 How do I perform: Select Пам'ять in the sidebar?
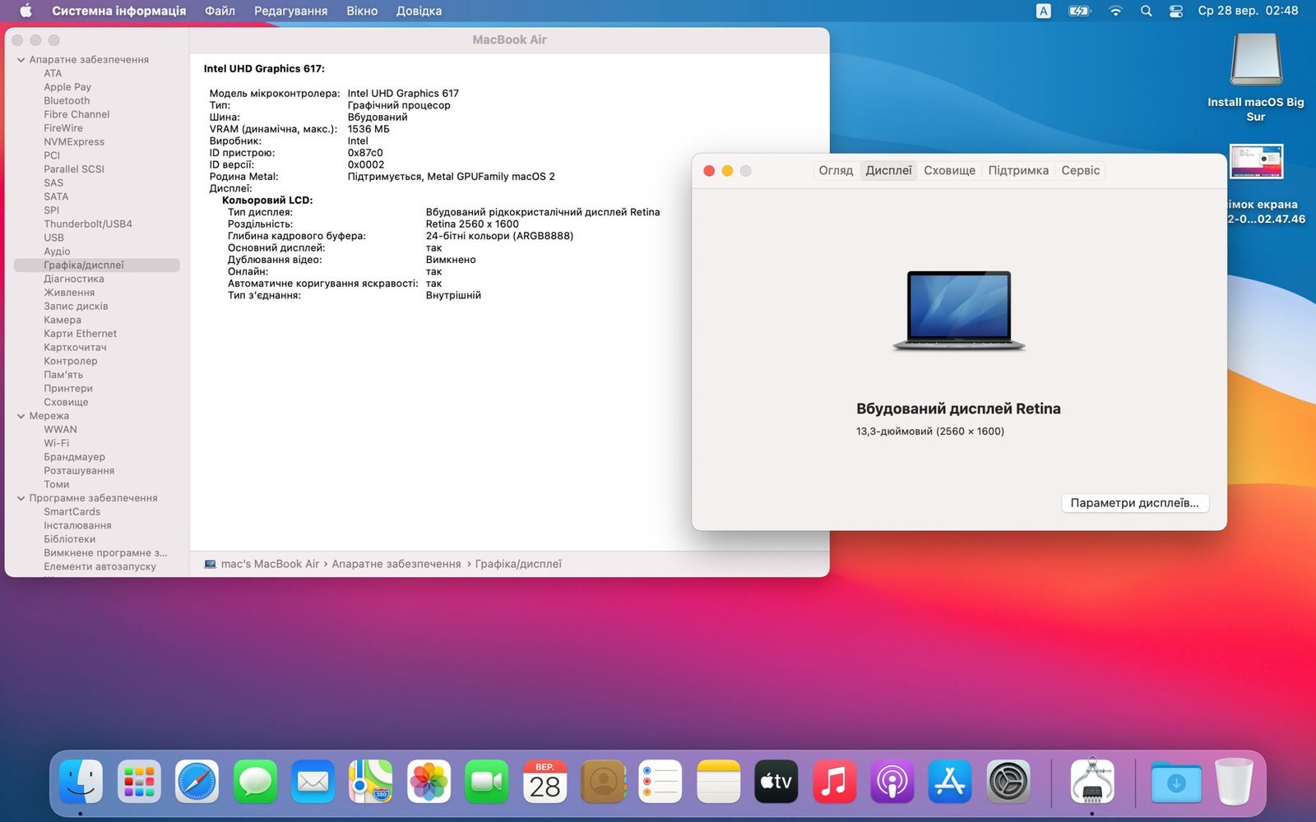click(x=63, y=375)
